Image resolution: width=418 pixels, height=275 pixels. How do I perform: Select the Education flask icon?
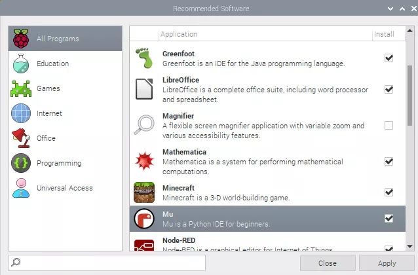[21, 64]
